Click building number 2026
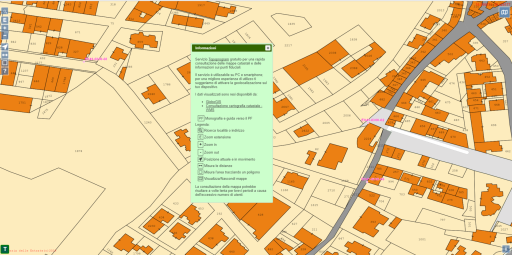 368,56
